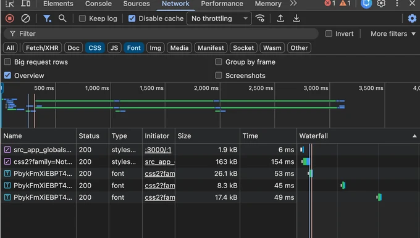Export HAR file with download icon
The image size is (420, 238).
click(x=296, y=18)
